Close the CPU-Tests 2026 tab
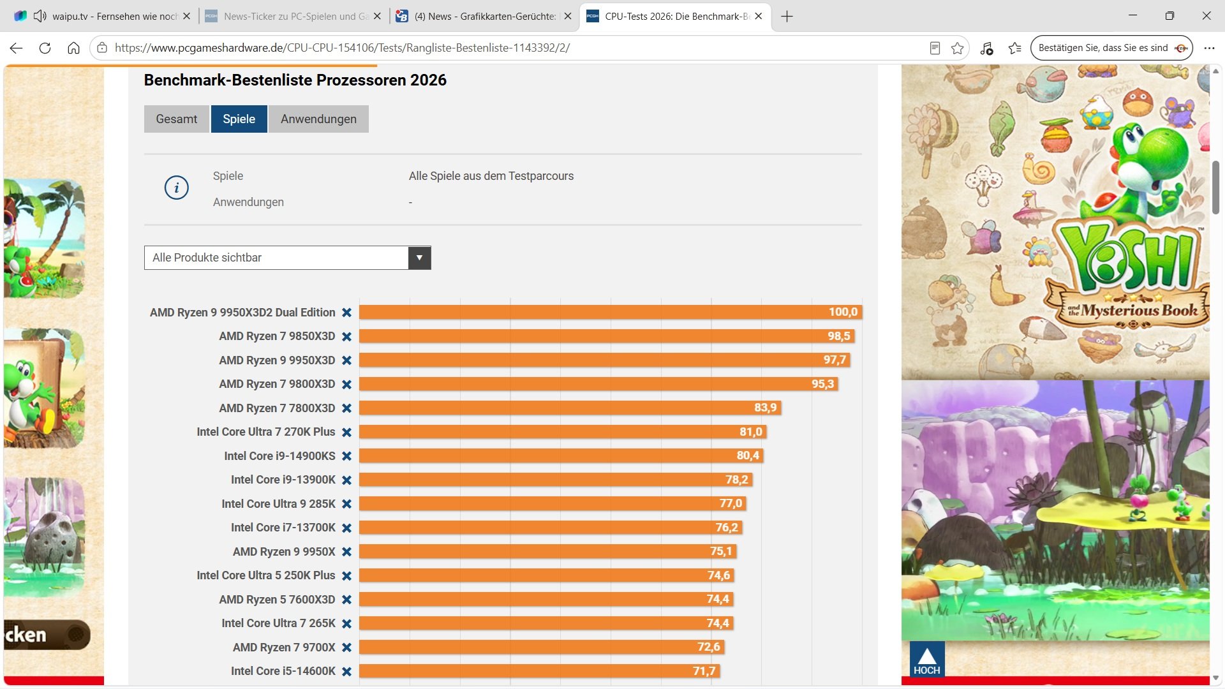 tap(758, 16)
